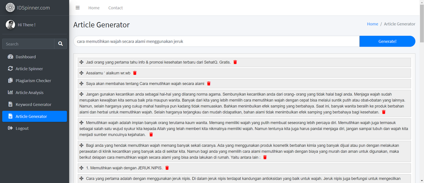Click the Article Generator word-file icon
424x183 pixels.
click(x=10, y=116)
